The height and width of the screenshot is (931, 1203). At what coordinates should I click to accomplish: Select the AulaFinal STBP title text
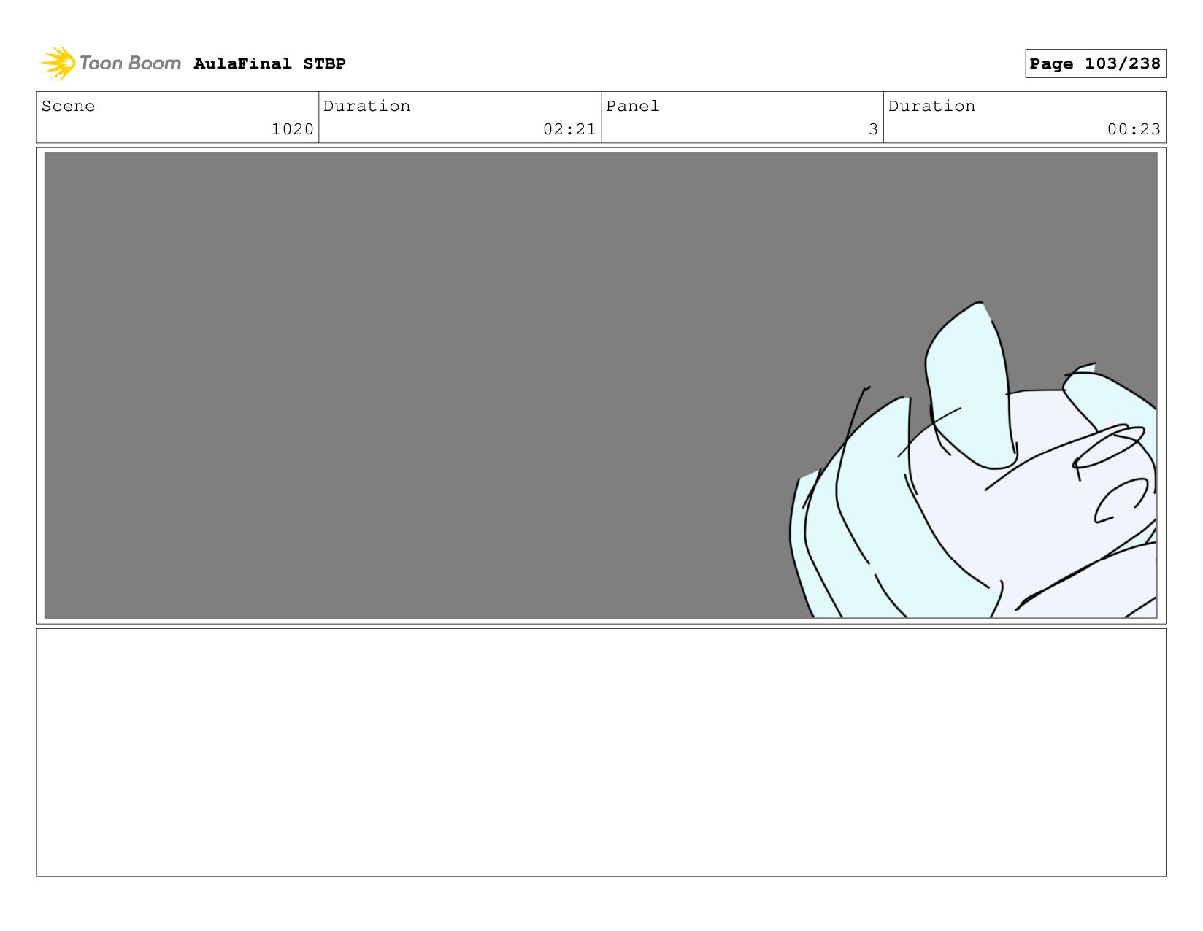[x=269, y=63]
